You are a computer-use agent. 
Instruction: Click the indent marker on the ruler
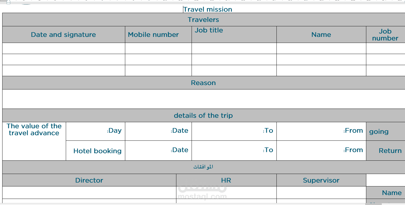coord(8,2)
